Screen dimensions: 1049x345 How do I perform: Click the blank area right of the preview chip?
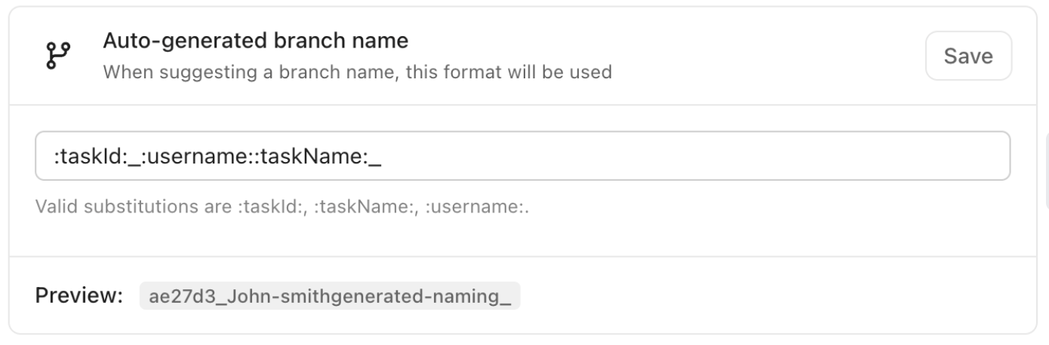tap(755, 296)
